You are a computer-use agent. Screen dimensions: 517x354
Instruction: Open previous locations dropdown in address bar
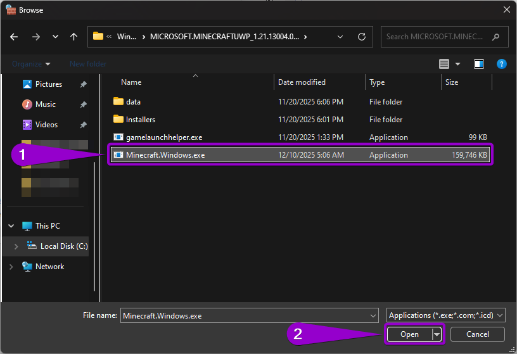(340, 37)
